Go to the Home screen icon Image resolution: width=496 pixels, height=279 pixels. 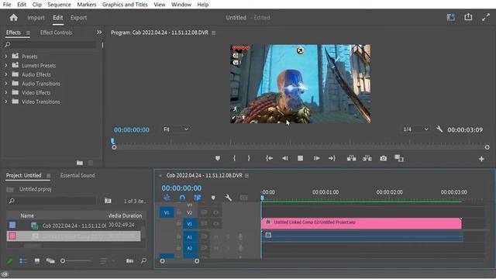[x=14, y=17]
